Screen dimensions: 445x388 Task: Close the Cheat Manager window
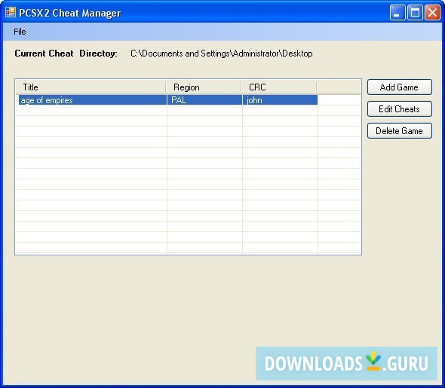click(432, 13)
